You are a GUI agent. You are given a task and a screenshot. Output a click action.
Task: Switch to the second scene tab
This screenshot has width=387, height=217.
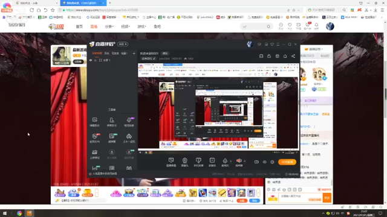106,54
